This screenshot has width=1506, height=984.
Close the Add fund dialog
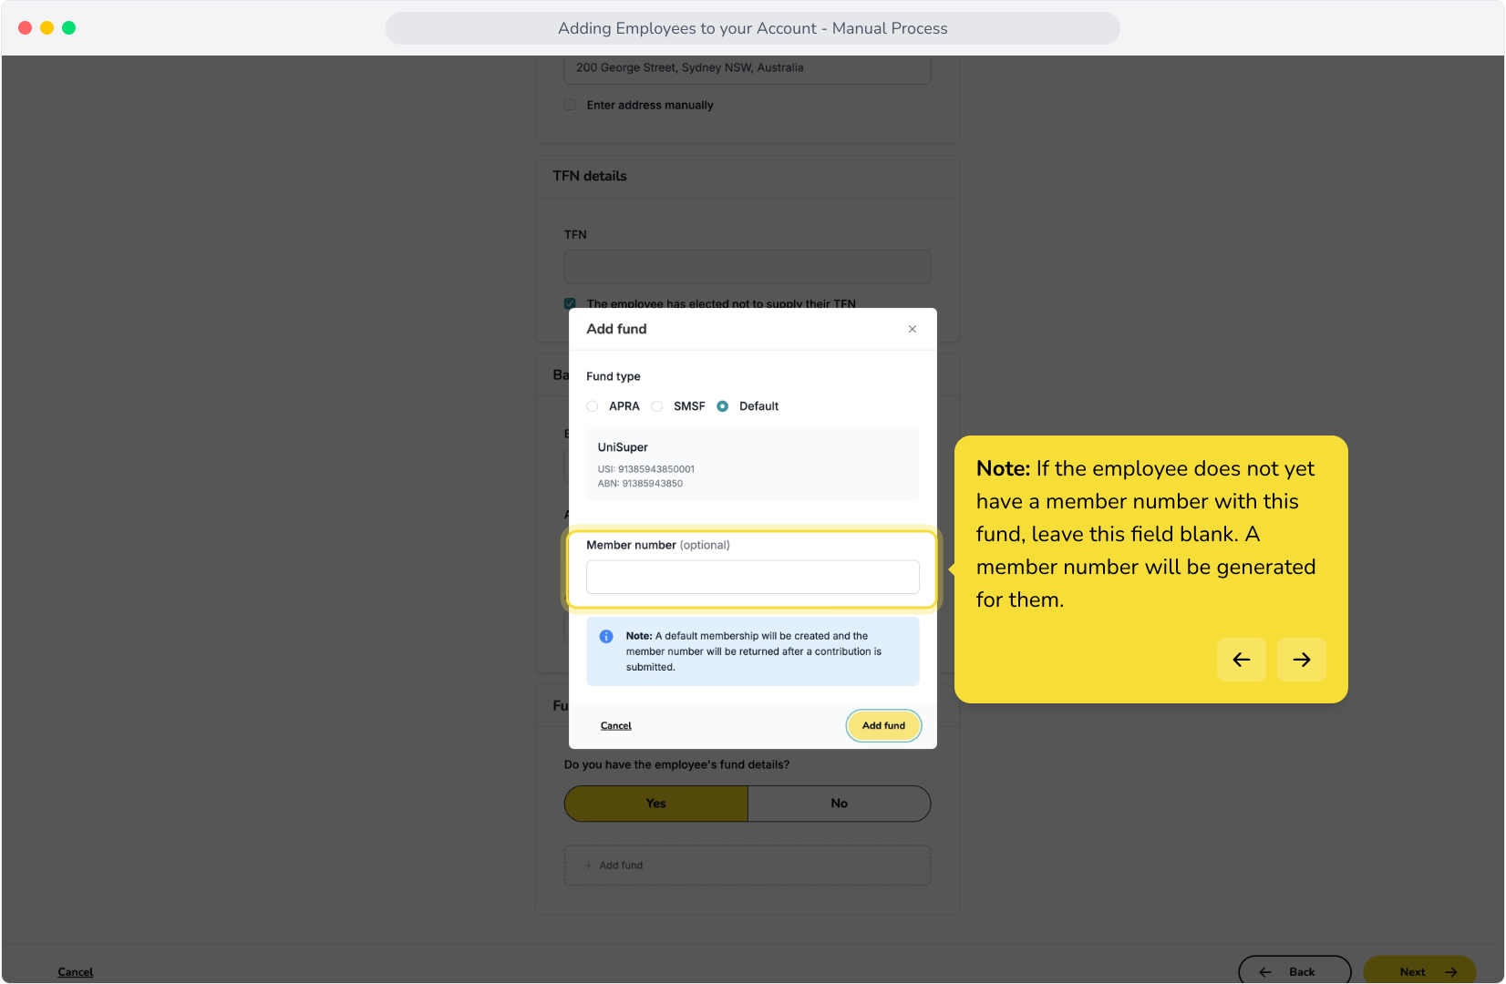pos(913,329)
